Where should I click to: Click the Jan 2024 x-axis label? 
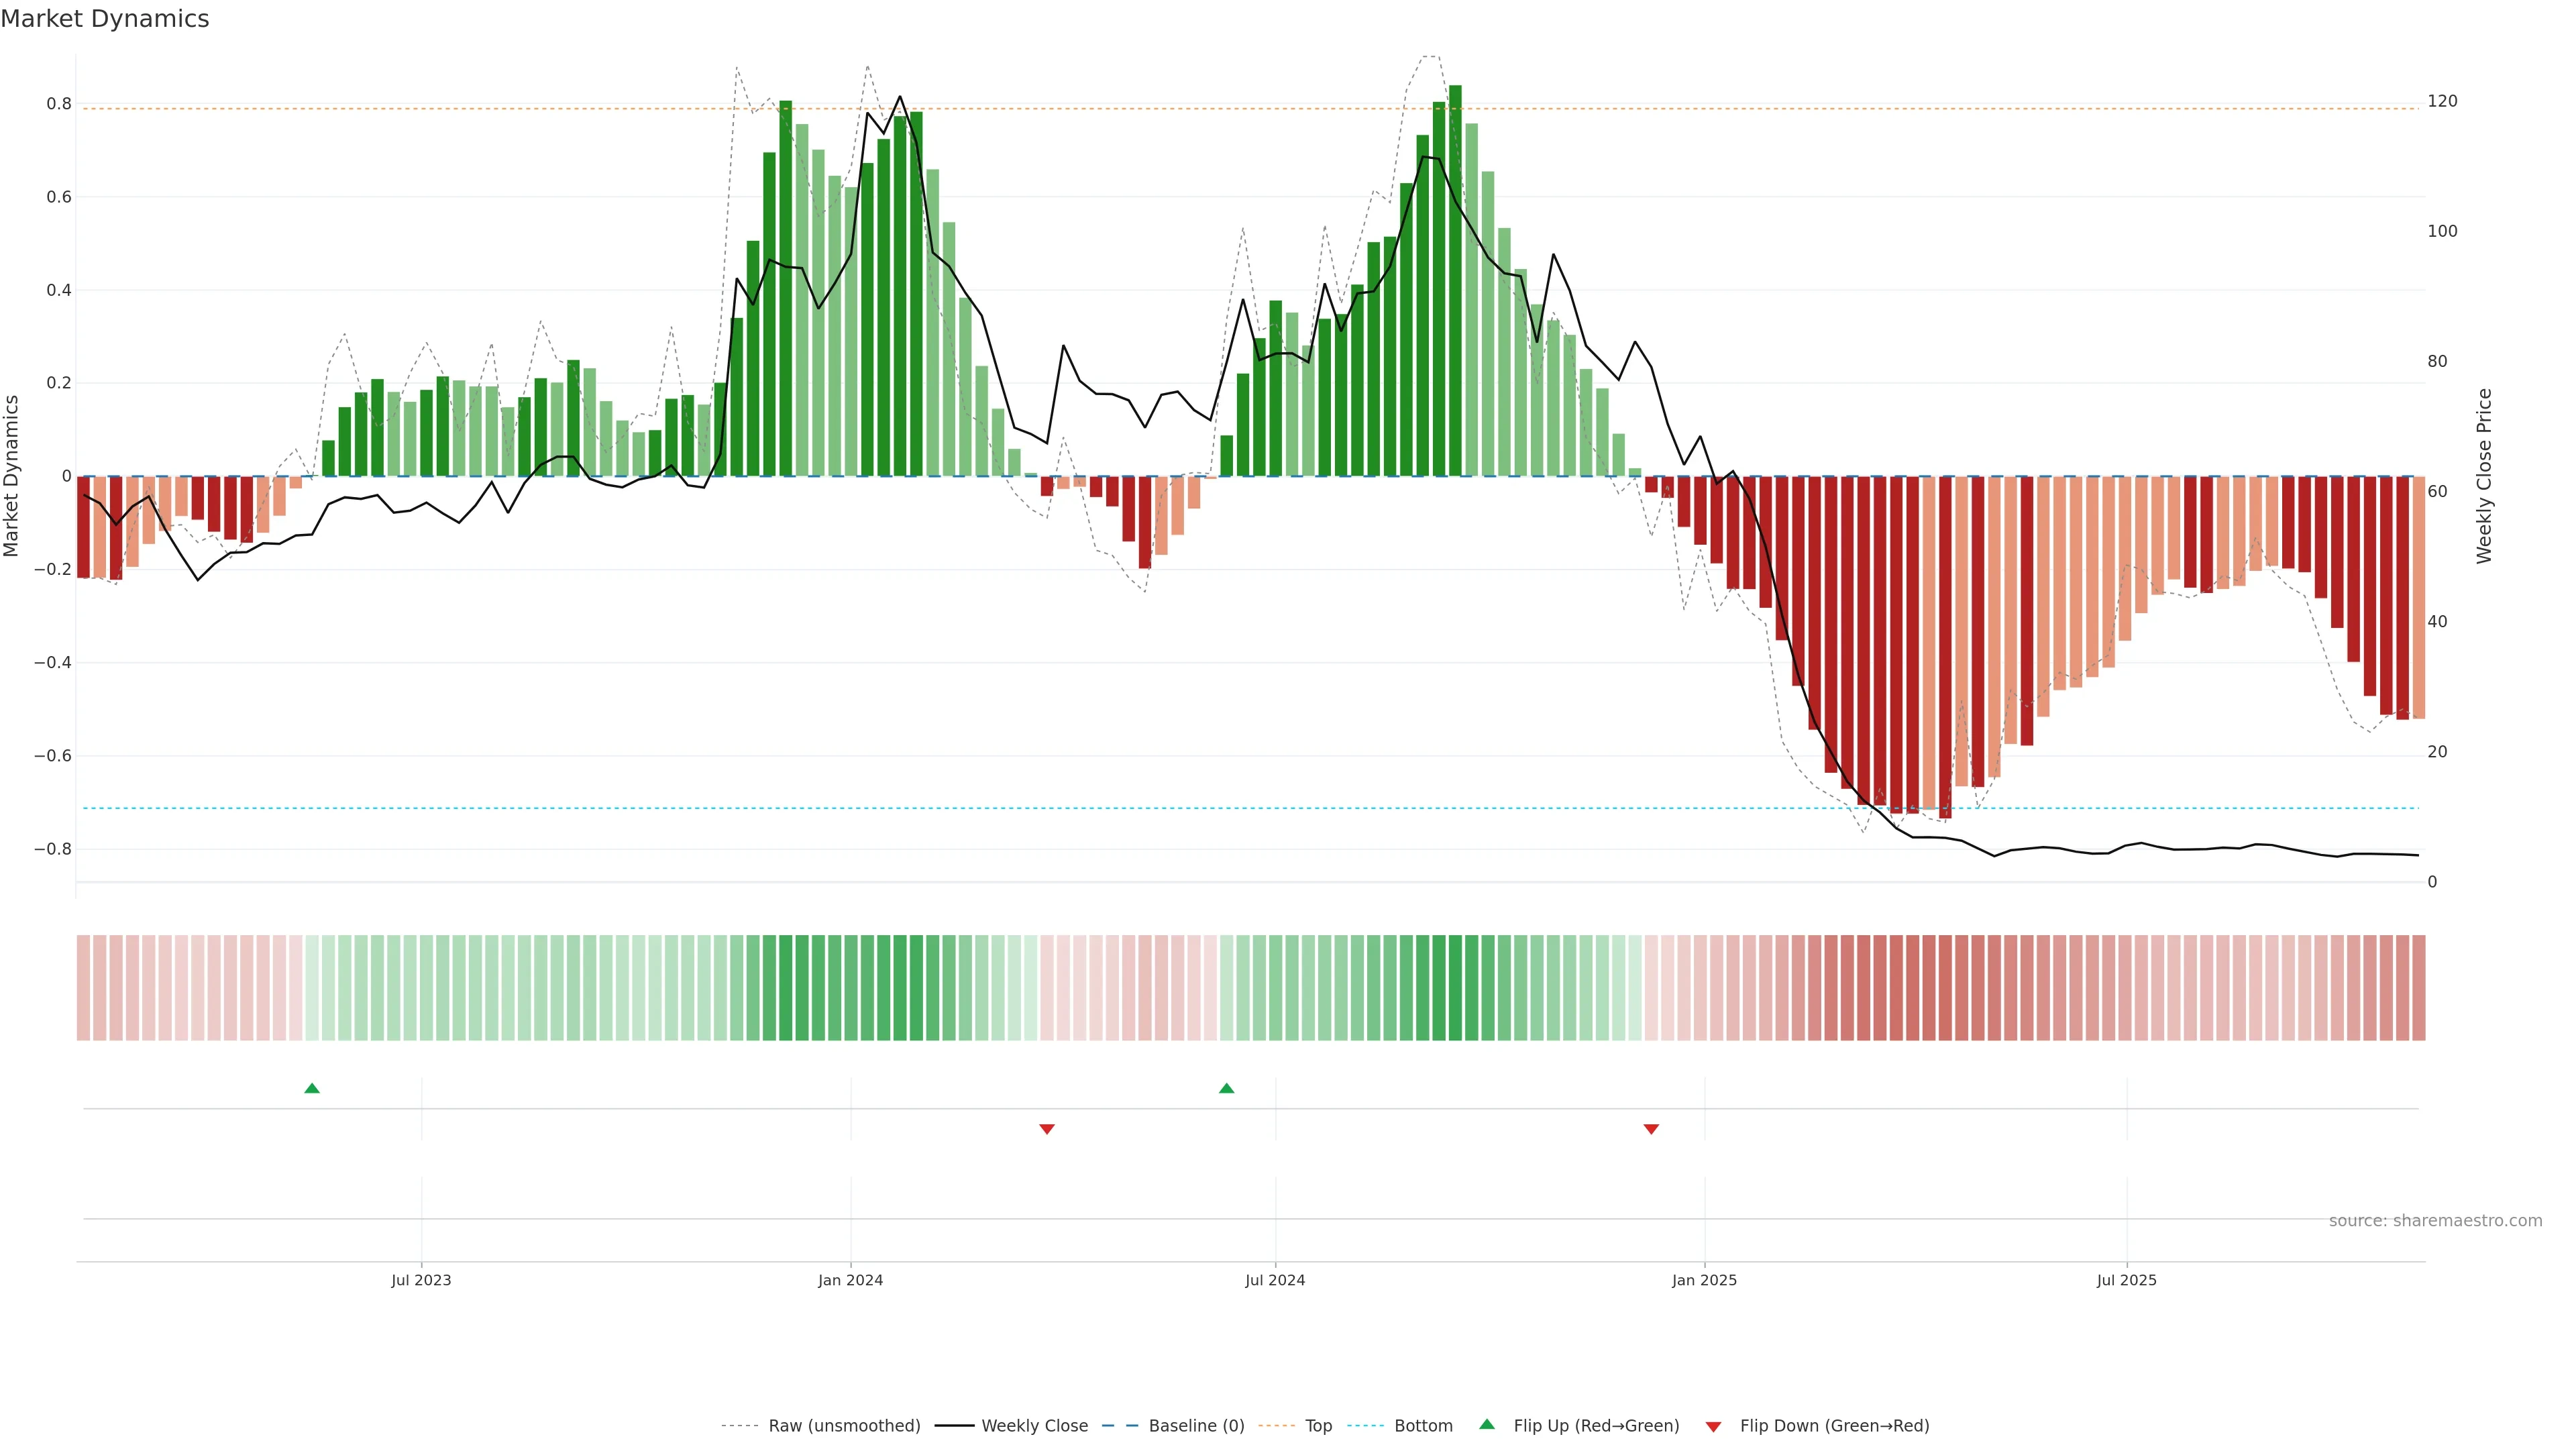(x=850, y=1280)
